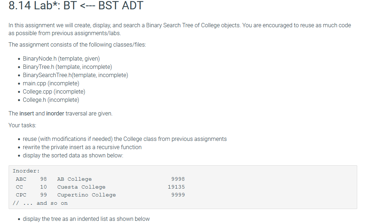Click the bold word inorder
The image size is (368, 223).
[x=55, y=113]
